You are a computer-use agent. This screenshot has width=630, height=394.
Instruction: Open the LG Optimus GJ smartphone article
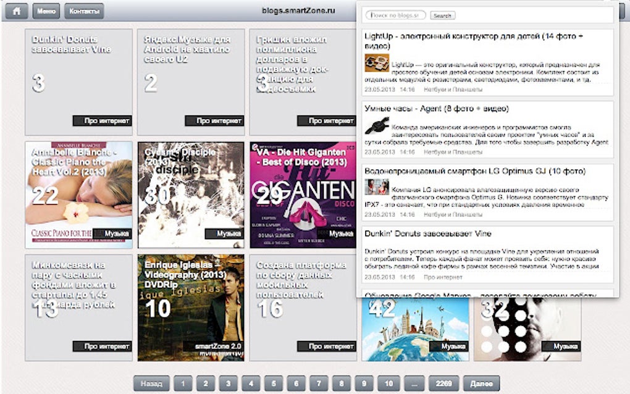[x=475, y=171]
